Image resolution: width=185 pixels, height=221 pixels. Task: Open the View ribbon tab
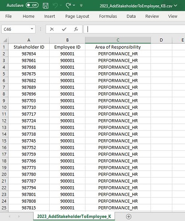point(172,16)
